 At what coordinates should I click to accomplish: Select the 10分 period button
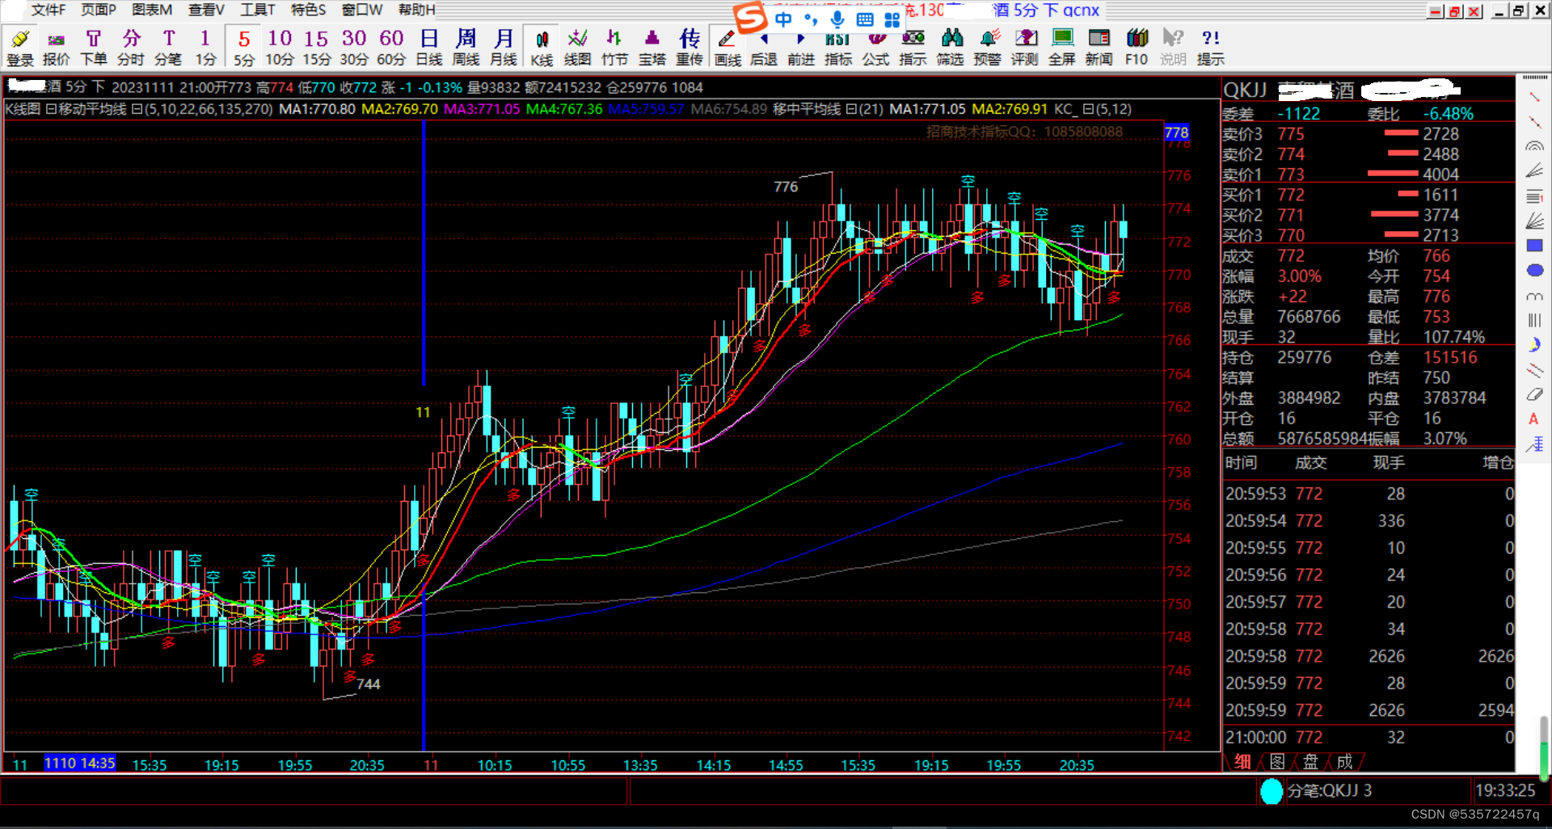pyautogui.click(x=280, y=47)
